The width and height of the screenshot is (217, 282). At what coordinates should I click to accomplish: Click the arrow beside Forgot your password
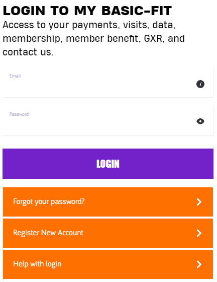click(199, 202)
